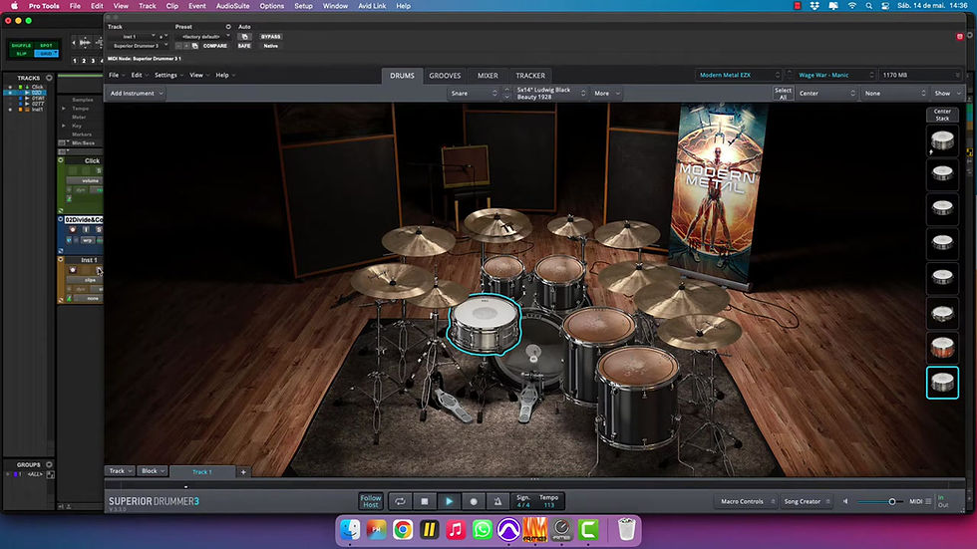Toggle the Follow Host button

[371, 501]
